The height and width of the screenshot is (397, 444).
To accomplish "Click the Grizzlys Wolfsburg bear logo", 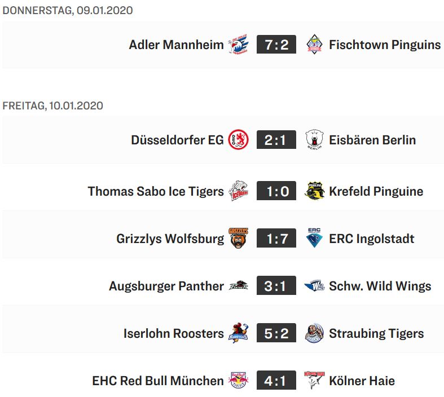I will click(239, 238).
